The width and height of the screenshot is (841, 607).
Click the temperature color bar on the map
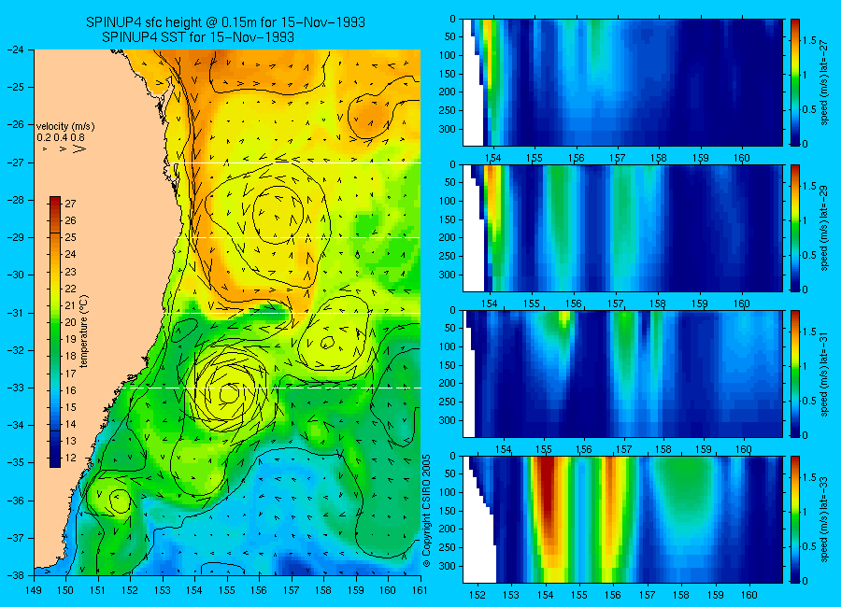point(55,332)
